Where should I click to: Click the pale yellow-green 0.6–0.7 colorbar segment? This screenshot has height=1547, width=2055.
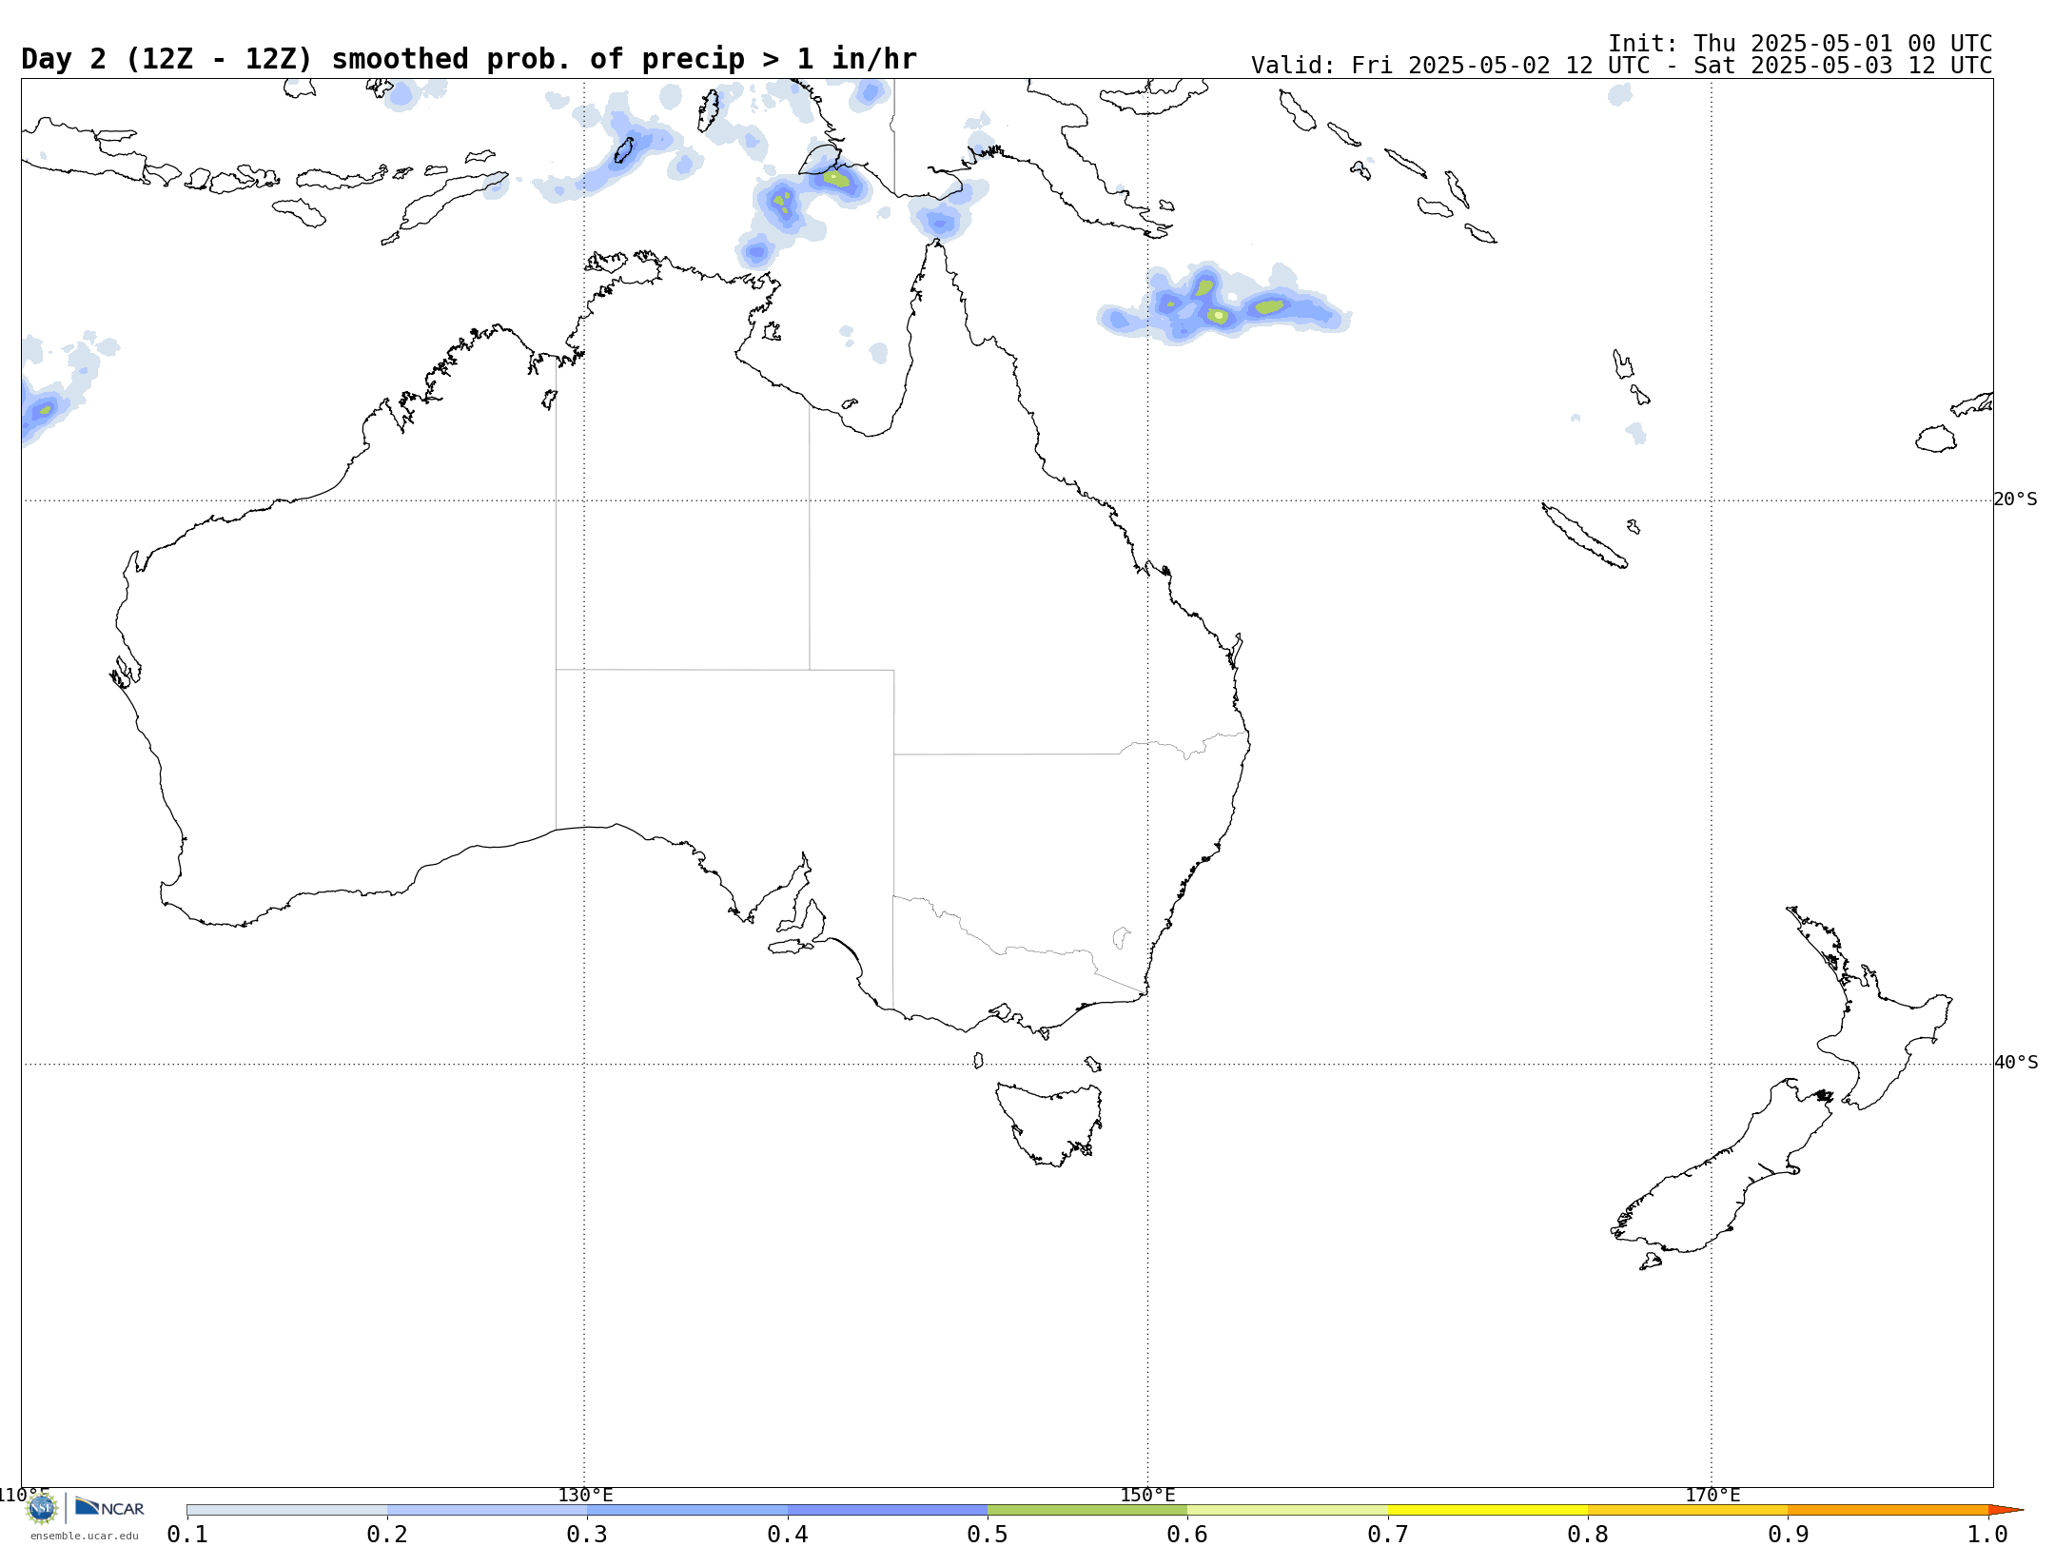(1287, 1510)
